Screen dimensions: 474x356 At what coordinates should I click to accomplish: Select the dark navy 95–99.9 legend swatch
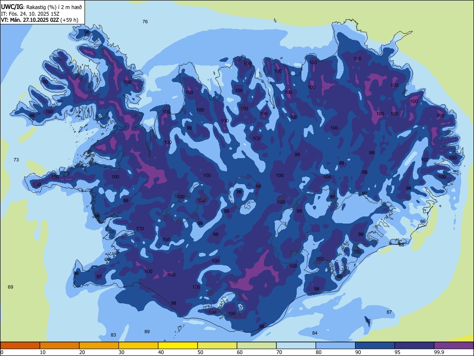click(x=414, y=346)
